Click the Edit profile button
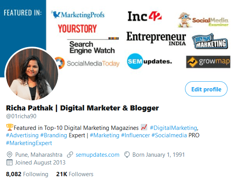The height and width of the screenshot is (182, 233). 206,89
